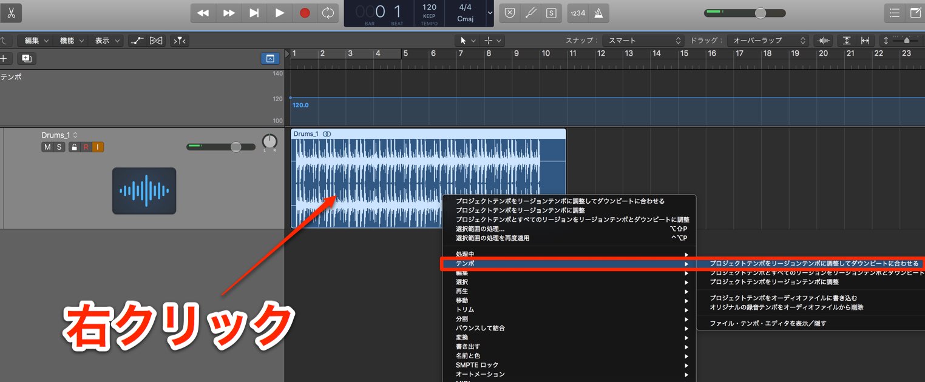
Task: Select the pointer tool
Action: (463, 41)
